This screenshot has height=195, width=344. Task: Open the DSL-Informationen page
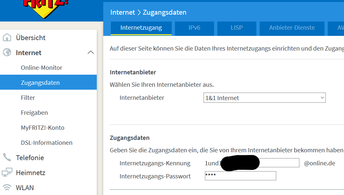pos(47,142)
